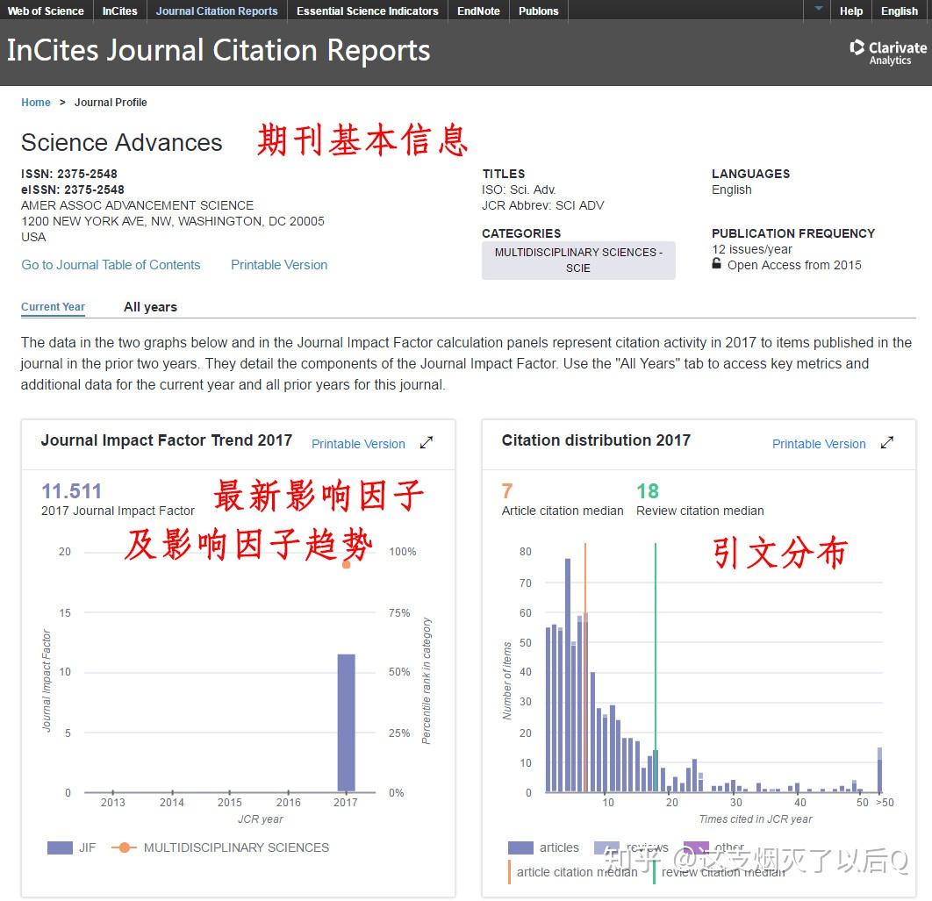Open Essential Science Indicators
Screen dimensions: 932x901
pyautogui.click(x=368, y=11)
